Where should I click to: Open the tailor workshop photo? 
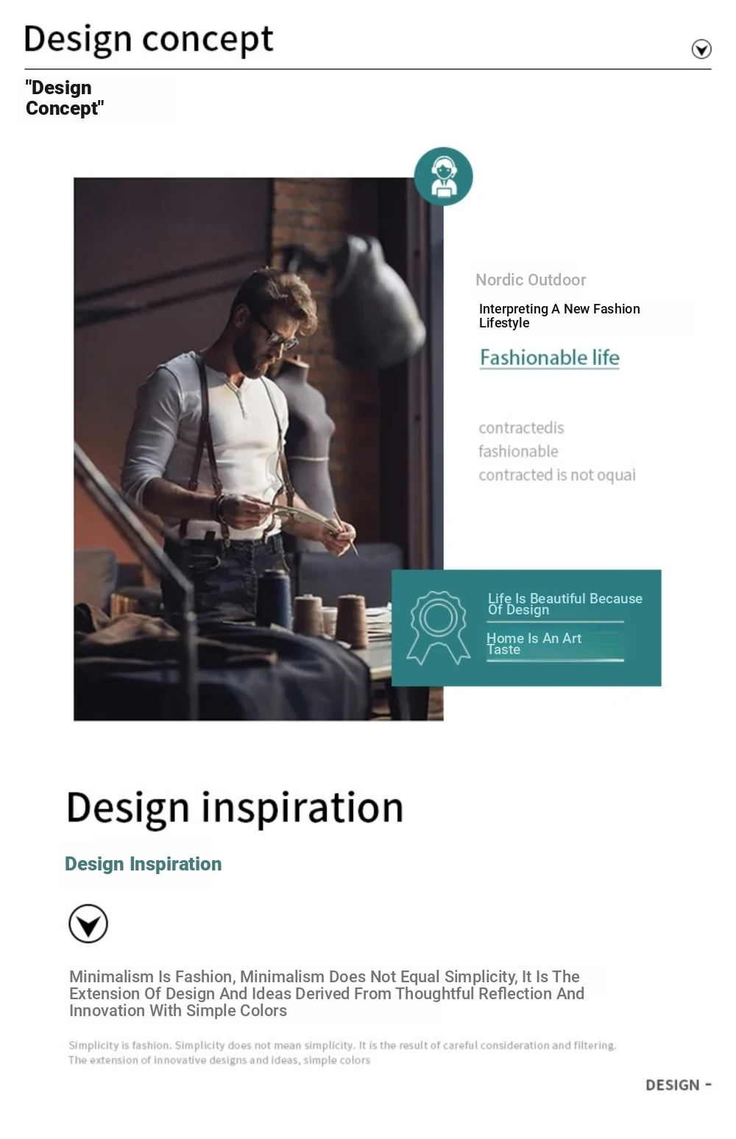(x=258, y=449)
